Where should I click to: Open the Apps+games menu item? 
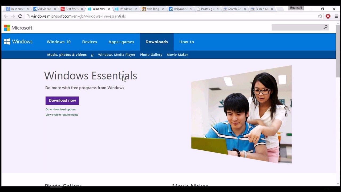point(121,42)
